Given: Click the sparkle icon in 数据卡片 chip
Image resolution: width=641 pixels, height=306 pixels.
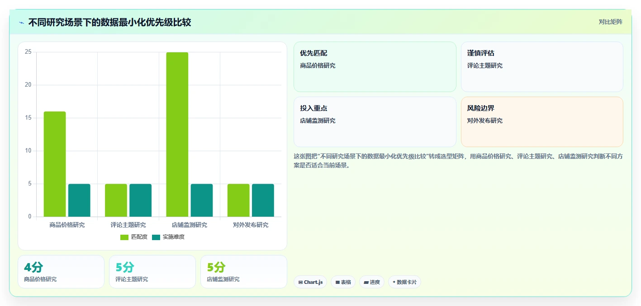Looking at the screenshot, I should click(394, 282).
